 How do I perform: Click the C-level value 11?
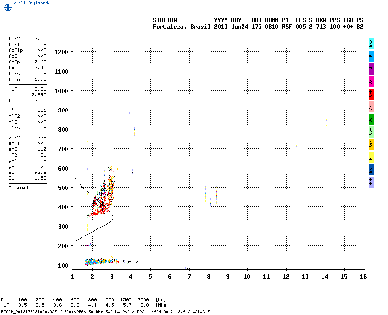click(43, 188)
